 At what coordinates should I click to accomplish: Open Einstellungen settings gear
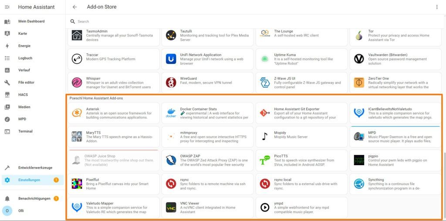coord(7,180)
